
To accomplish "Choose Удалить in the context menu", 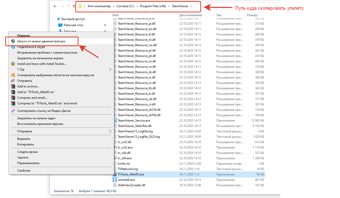I will point(23,157).
